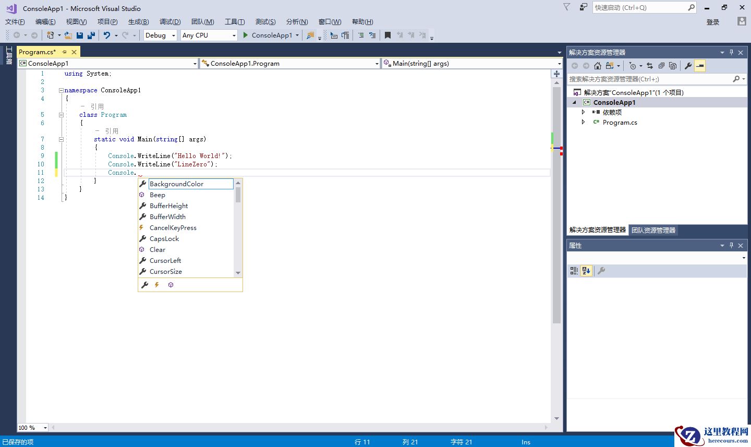Image resolution: width=751 pixels, height=447 pixels.
Task: Open Properties via the Solution Explorer wrench icon
Action: [x=688, y=66]
